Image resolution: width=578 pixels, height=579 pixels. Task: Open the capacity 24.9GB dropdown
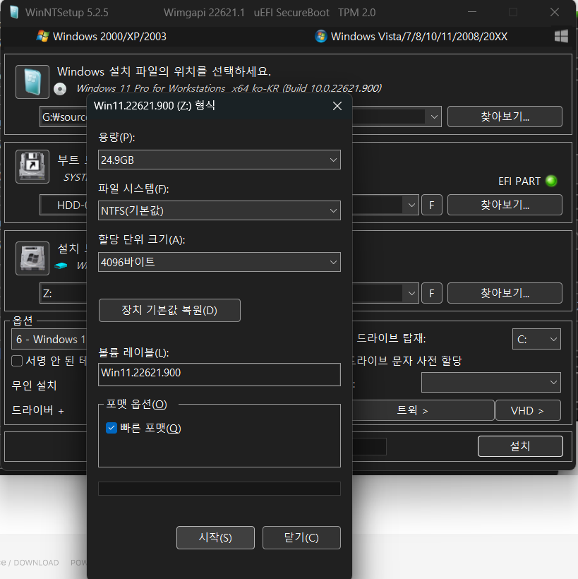tap(219, 160)
